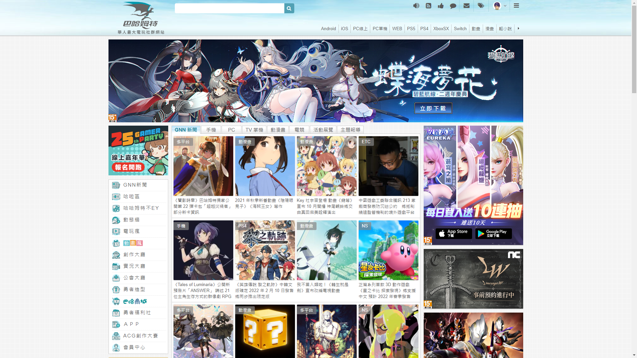Open Android platform link

click(x=328, y=29)
